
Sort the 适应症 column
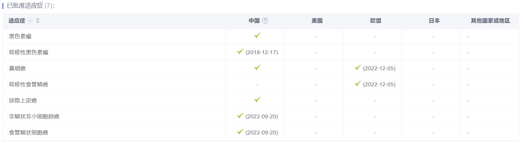(38, 21)
